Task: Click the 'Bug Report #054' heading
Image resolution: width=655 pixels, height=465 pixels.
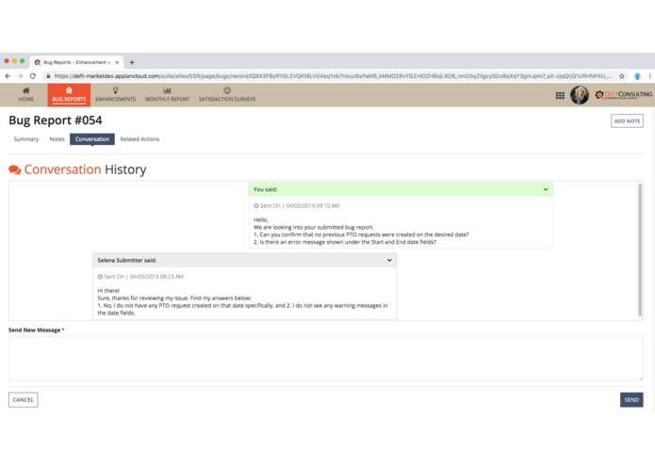Action: point(56,120)
